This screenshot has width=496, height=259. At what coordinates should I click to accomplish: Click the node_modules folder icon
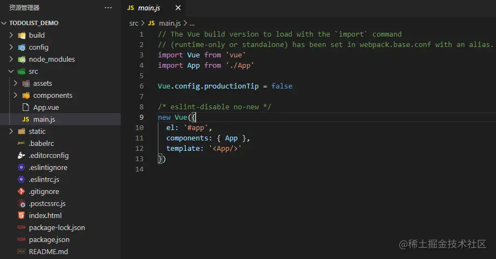point(21,59)
